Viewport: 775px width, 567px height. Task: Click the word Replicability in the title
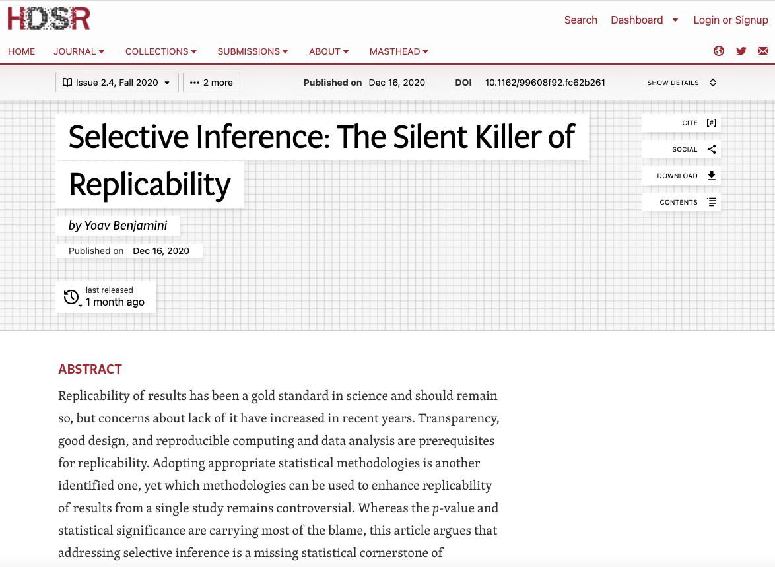[x=150, y=185]
